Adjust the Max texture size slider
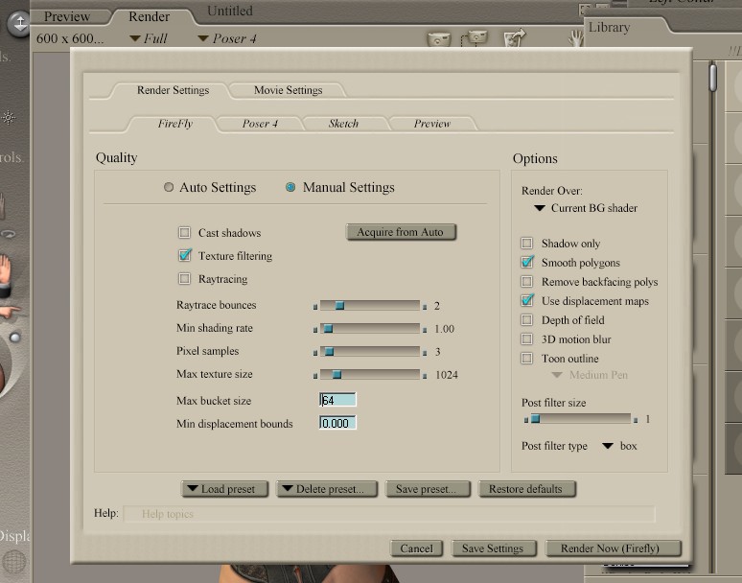The height and width of the screenshot is (583, 742). [x=336, y=375]
